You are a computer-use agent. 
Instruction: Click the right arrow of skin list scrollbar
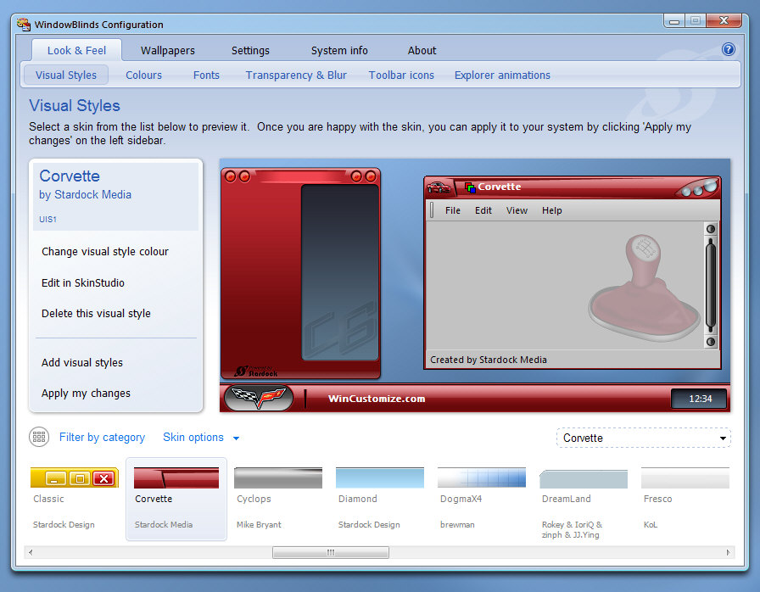click(728, 552)
